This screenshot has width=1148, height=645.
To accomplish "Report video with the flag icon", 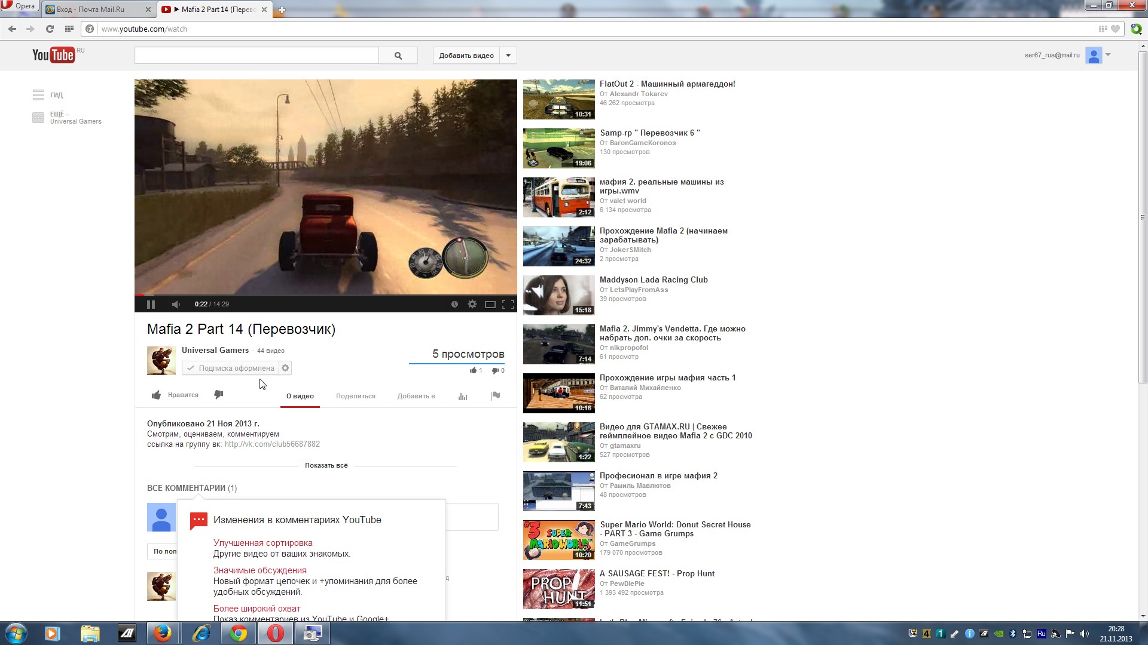I will coord(496,395).
